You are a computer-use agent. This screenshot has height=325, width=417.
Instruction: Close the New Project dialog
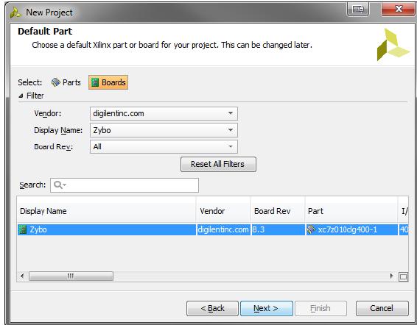click(399, 10)
